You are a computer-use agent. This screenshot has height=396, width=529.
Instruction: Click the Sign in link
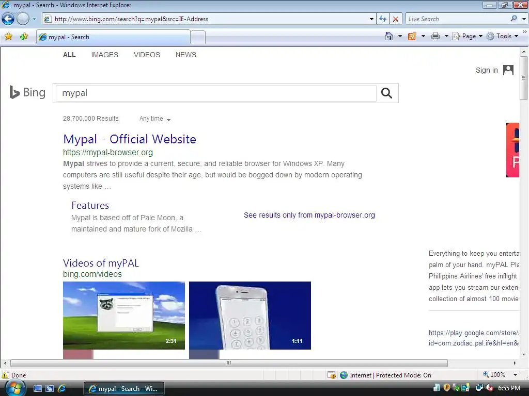(x=487, y=70)
